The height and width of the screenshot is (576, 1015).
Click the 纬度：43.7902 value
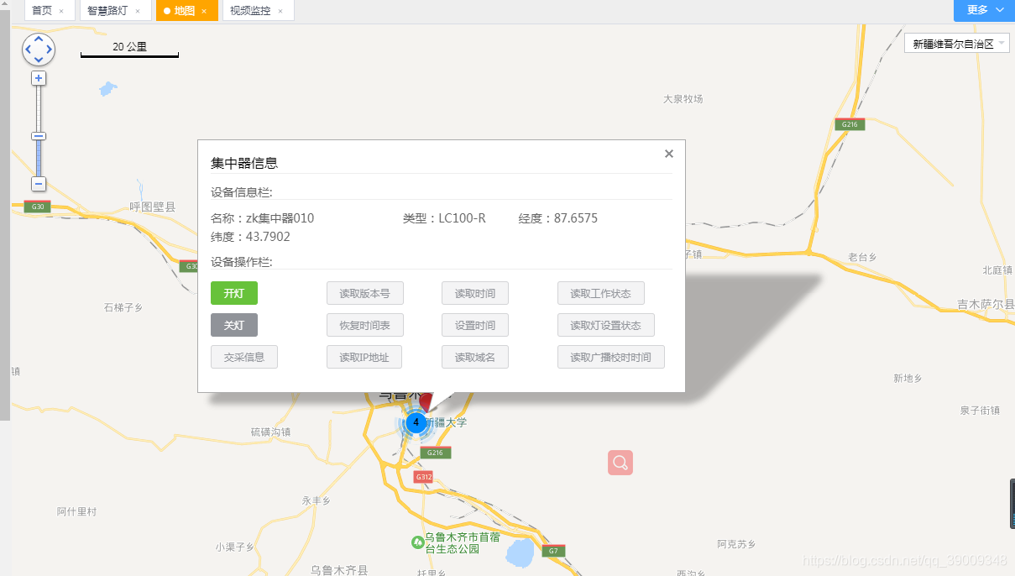[x=250, y=237]
